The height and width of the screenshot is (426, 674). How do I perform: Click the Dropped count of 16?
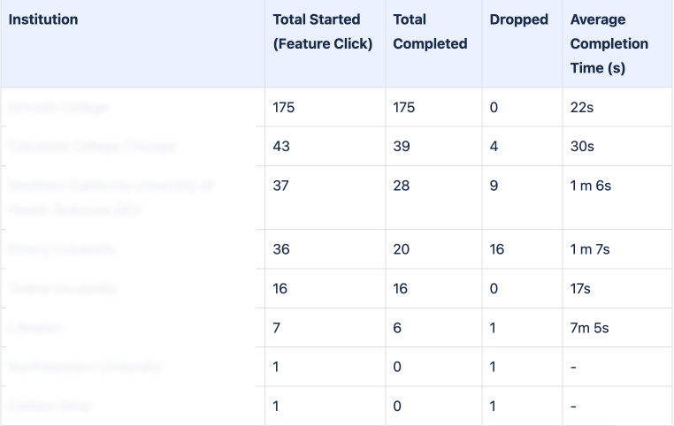(497, 249)
